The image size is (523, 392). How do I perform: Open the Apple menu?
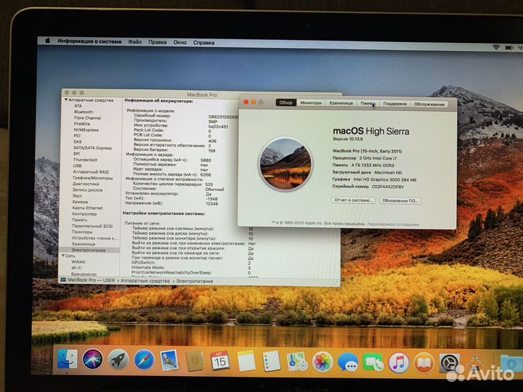[x=48, y=41]
